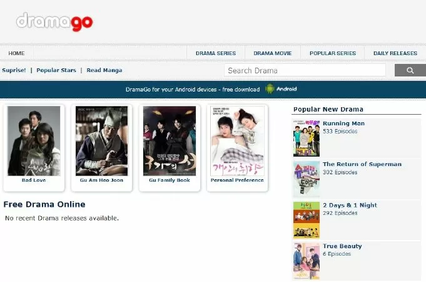This screenshot has width=426, height=282.
Task: Open the Popular Stars link
Action: tap(56, 70)
